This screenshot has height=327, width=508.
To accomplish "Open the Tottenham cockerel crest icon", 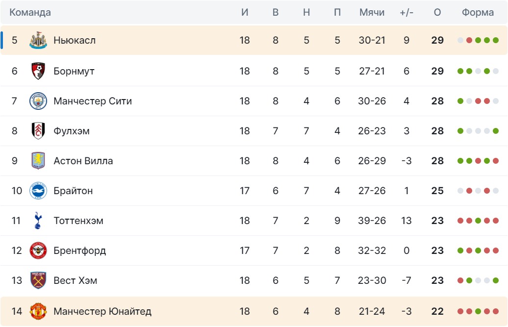I will (38, 221).
